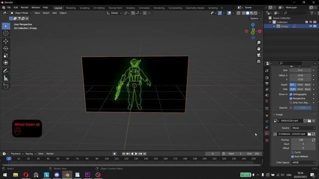Screen dimensions: 319x179
Task: Set Depth to Front
Action: [x=300, y=85]
